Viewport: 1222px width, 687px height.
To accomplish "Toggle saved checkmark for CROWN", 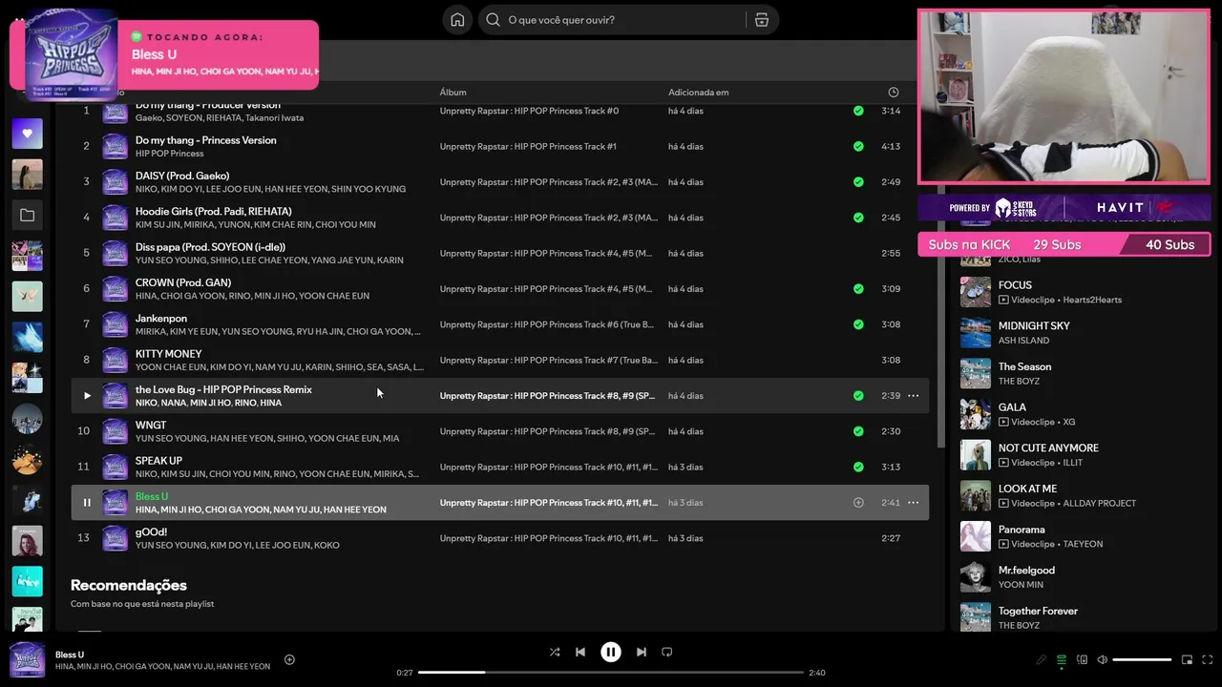I will click(x=858, y=289).
